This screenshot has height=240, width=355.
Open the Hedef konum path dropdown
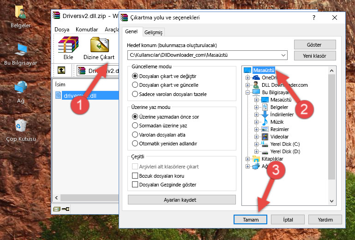[283, 55]
